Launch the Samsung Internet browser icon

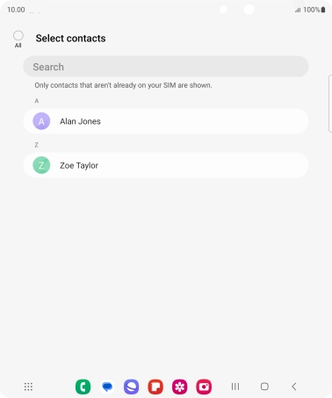[x=131, y=387]
